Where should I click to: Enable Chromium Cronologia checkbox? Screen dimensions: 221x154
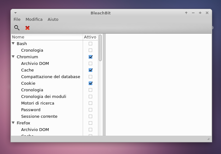coord(91,90)
